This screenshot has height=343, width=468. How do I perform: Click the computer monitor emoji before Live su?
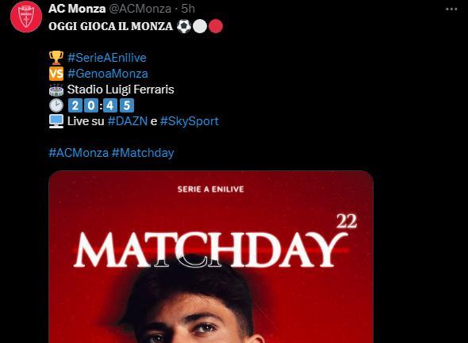(x=56, y=121)
